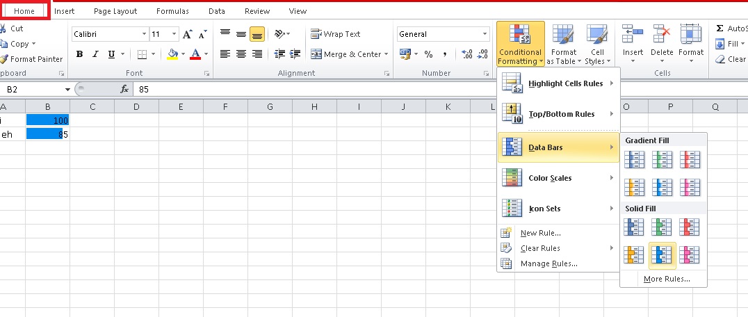Switch to the Insert tab
Image resolution: width=748 pixels, height=317 pixels.
pos(65,11)
